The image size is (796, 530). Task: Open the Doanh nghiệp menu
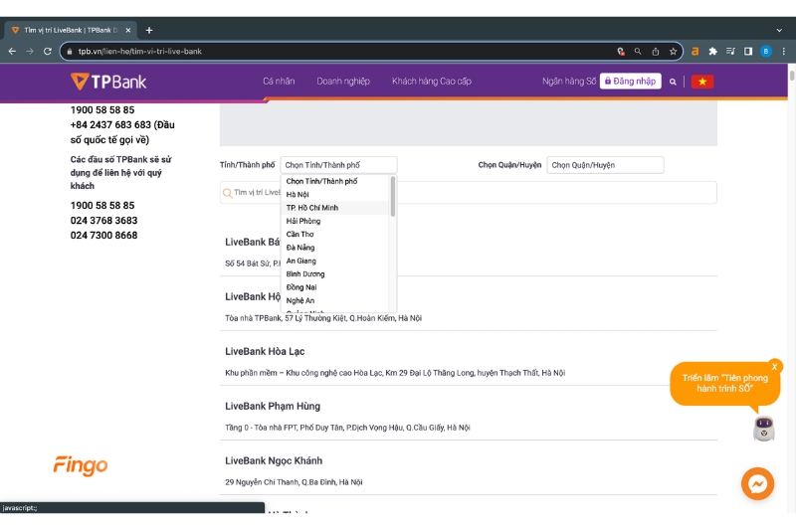click(343, 82)
